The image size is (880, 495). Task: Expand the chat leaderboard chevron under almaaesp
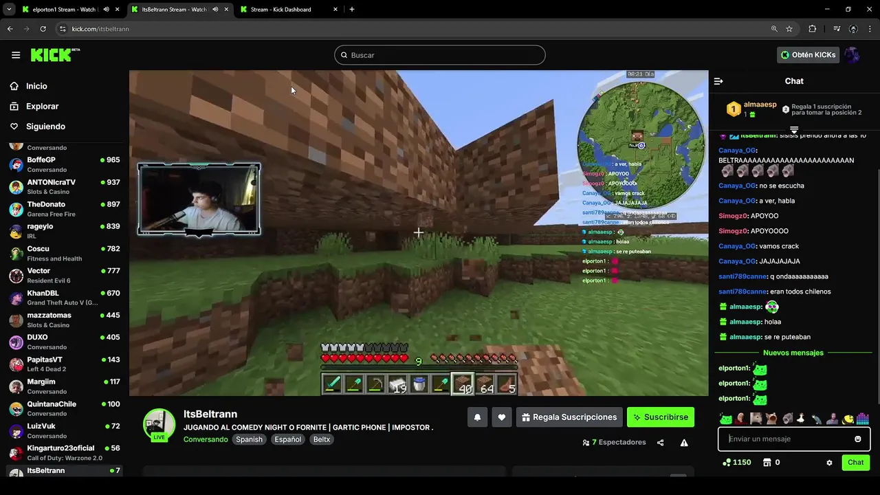pyautogui.click(x=794, y=129)
